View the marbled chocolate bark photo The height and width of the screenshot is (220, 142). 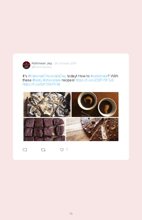pos(47,104)
